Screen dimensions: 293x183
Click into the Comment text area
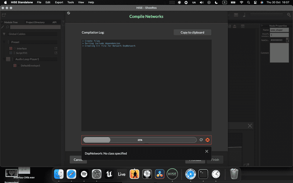pyautogui.click(x=279, y=53)
